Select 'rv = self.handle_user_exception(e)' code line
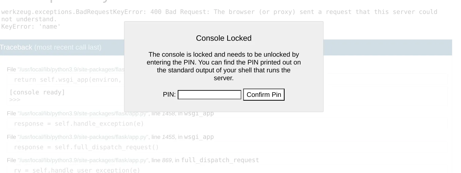This screenshot has width=461, height=173. click(x=77, y=170)
